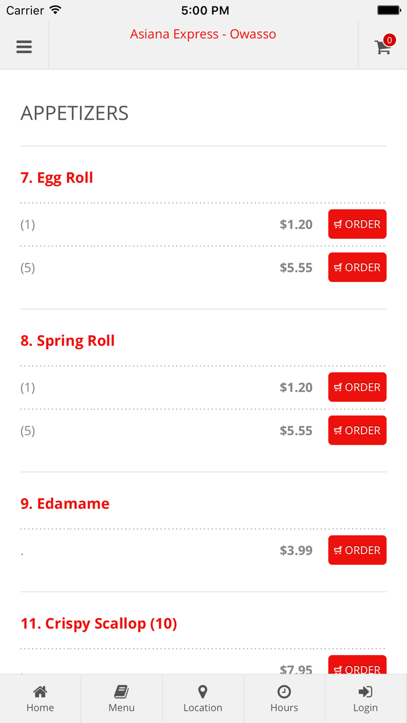Select the 11. Crispy Scallop (10) heading
The image size is (407, 723).
tap(99, 624)
